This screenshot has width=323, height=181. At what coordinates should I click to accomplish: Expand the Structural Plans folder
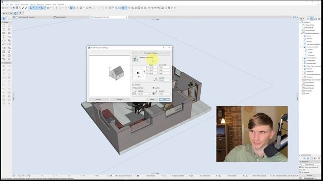(303, 58)
